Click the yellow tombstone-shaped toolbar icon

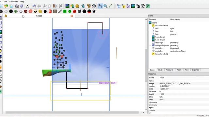(77, 6)
